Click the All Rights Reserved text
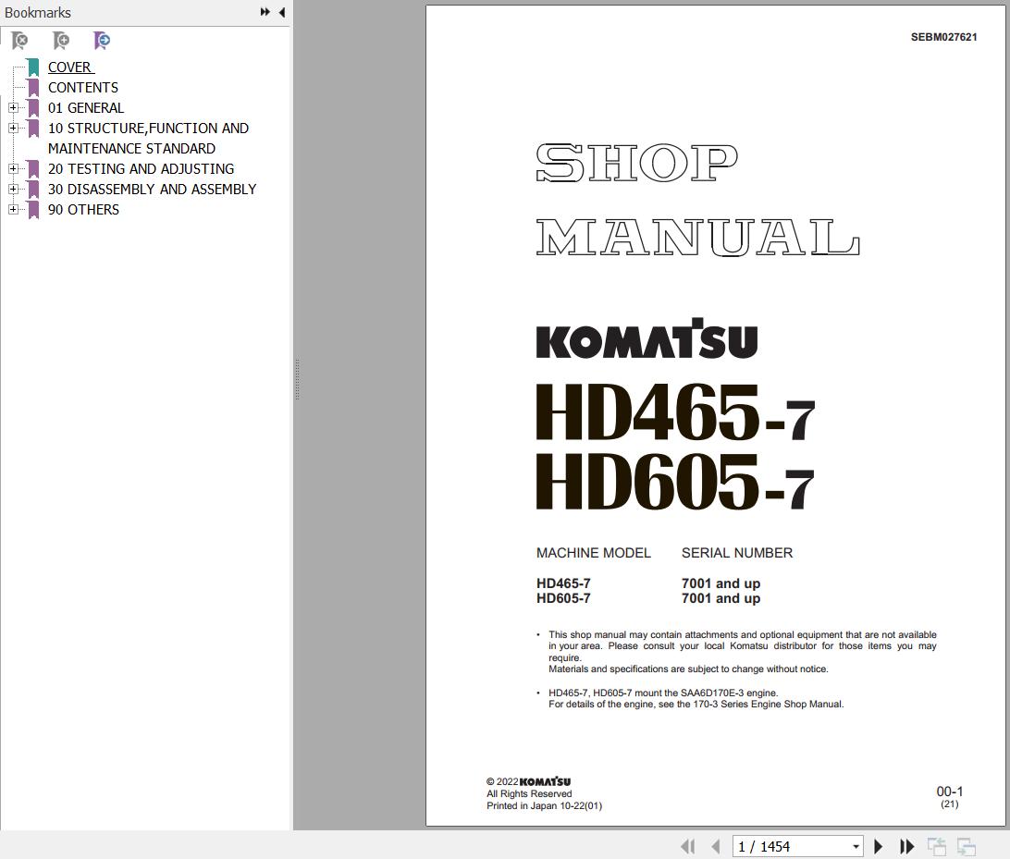Viewport: 1010px width, 859px height. (x=529, y=794)
